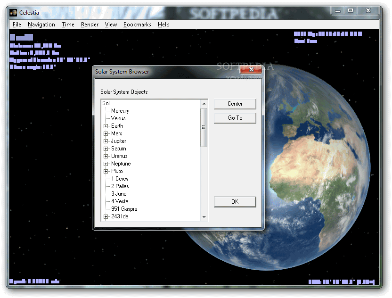This screenshot has height=298, width=392.
Task: Select Pluto in the object list
Action: [x=117, y=171]
